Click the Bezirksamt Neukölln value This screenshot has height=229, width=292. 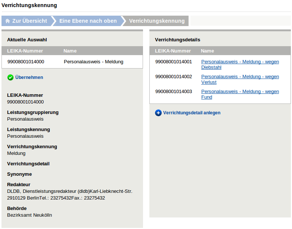pos(29,215)
